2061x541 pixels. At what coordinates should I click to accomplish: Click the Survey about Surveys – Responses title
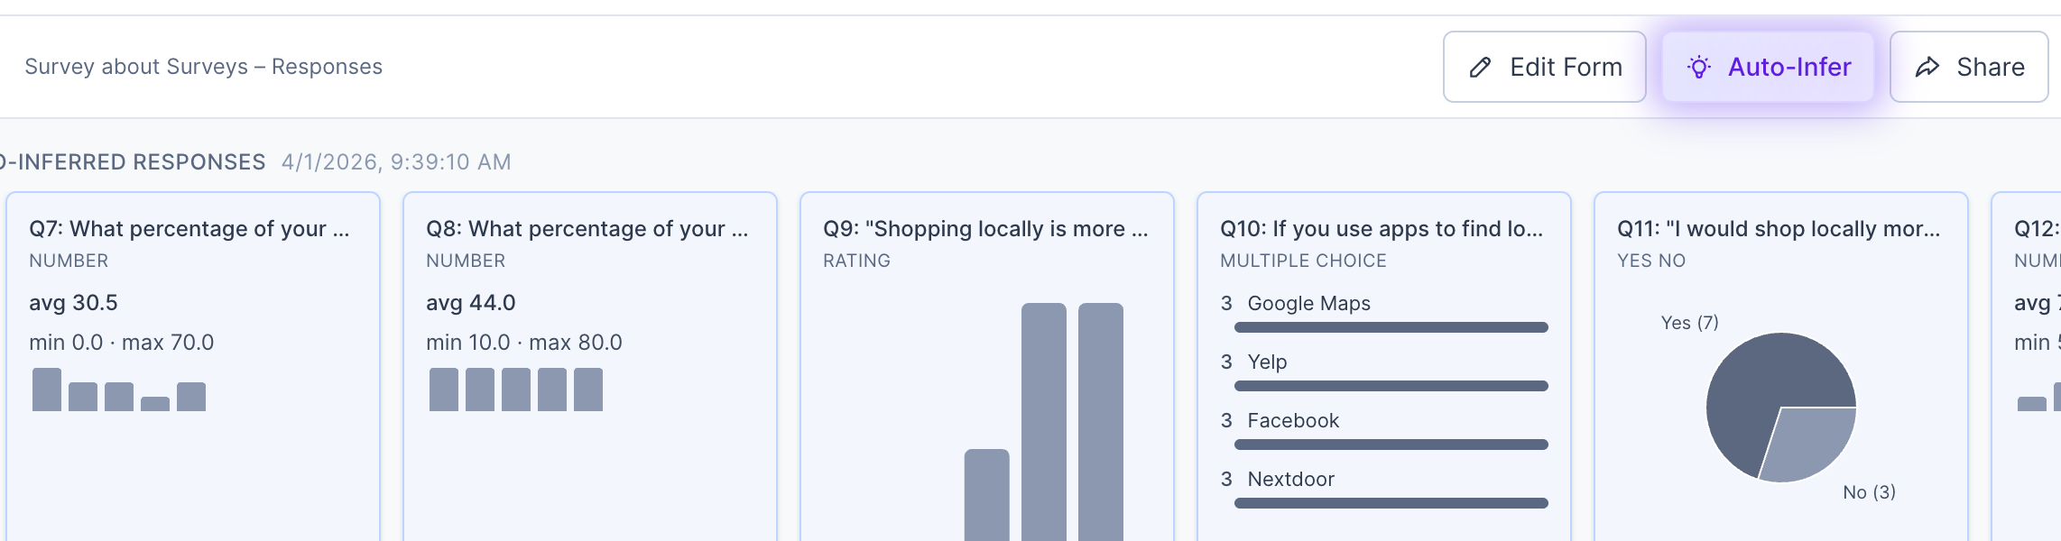click(x=203, y=67)
